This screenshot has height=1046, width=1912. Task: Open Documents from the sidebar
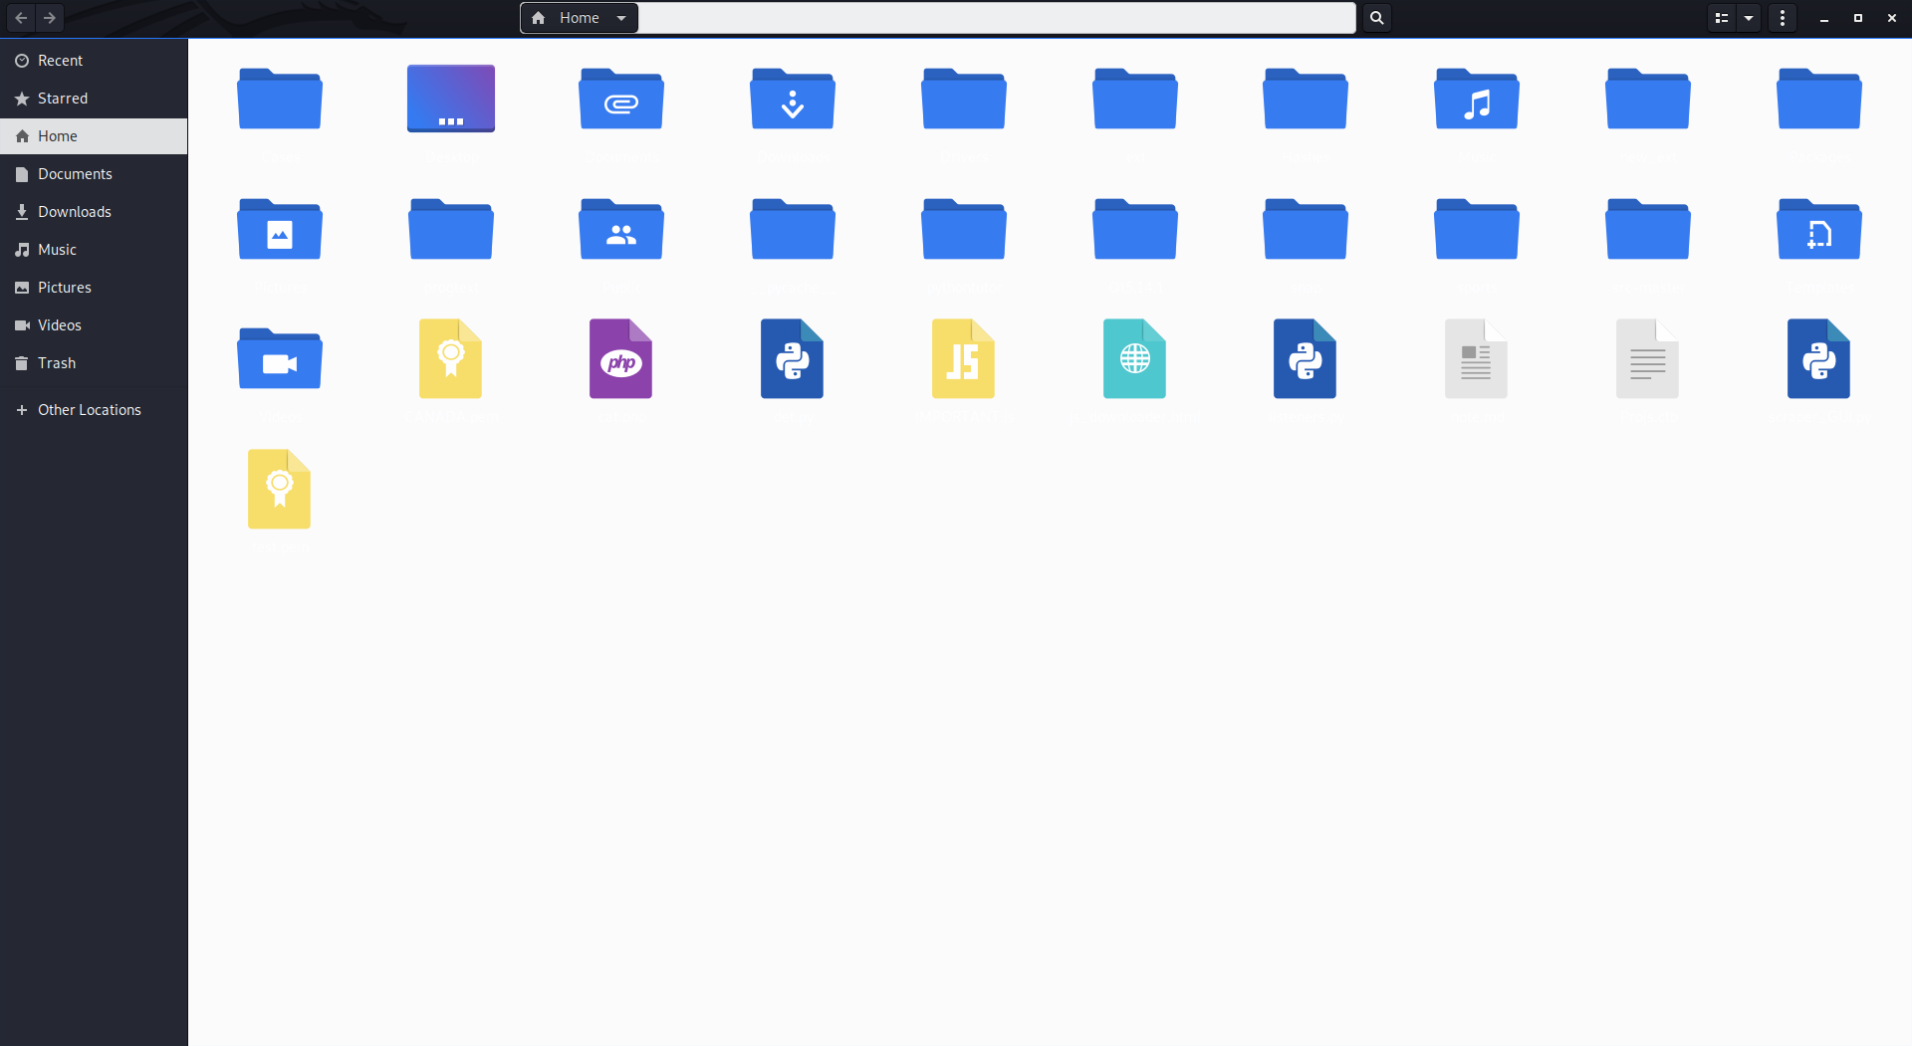[x=75, y=174]
